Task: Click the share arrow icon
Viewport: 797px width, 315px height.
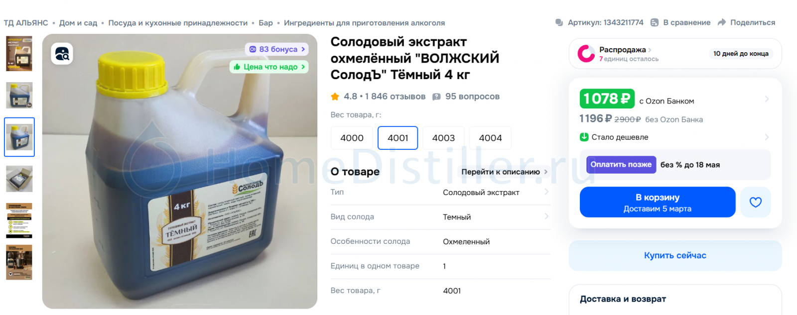Action: 722,22
